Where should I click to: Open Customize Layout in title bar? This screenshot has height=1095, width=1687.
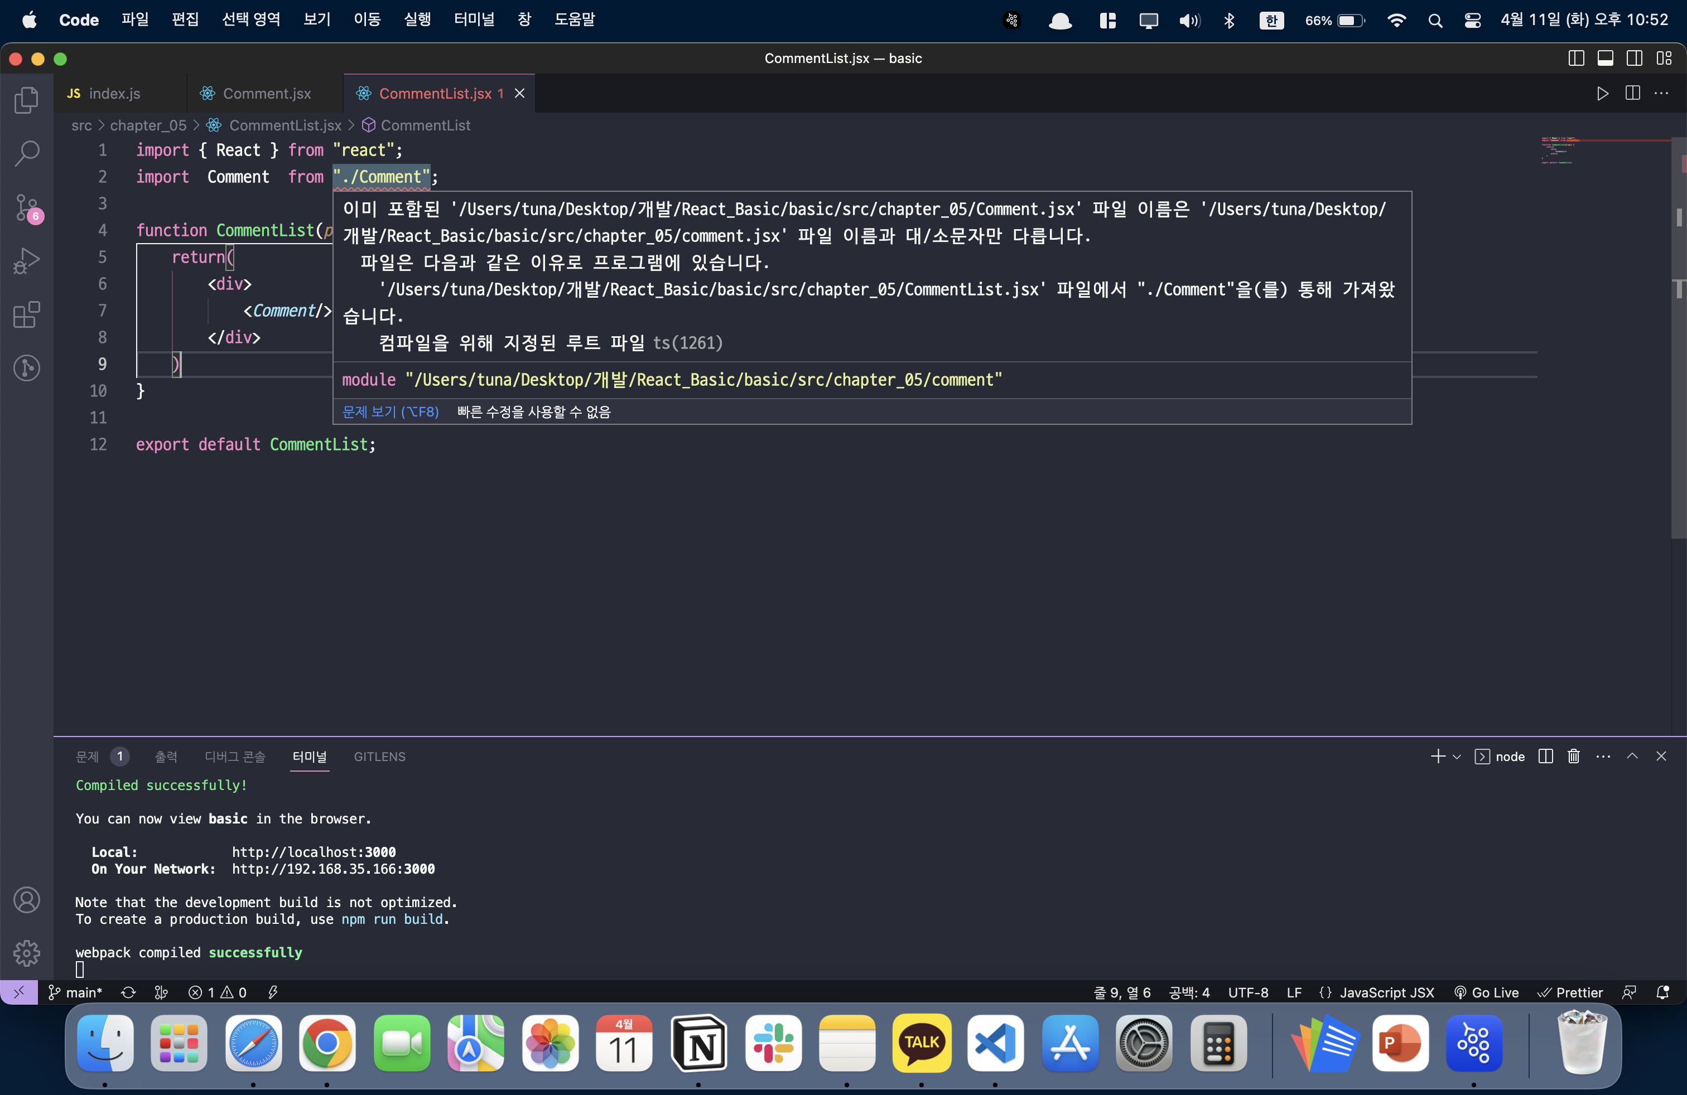click(x=1664, y=58)
